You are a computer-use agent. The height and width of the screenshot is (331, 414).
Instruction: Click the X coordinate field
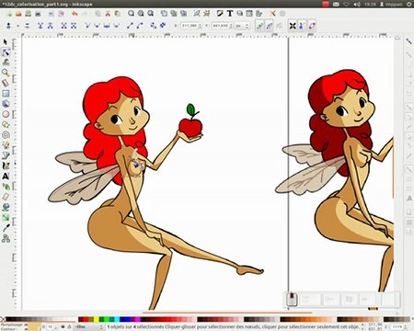tap(191, 26)
